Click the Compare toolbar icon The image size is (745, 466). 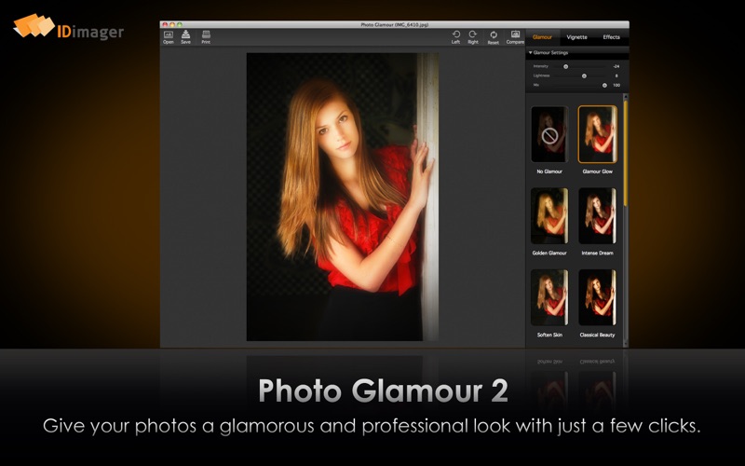tap(515, 35)
